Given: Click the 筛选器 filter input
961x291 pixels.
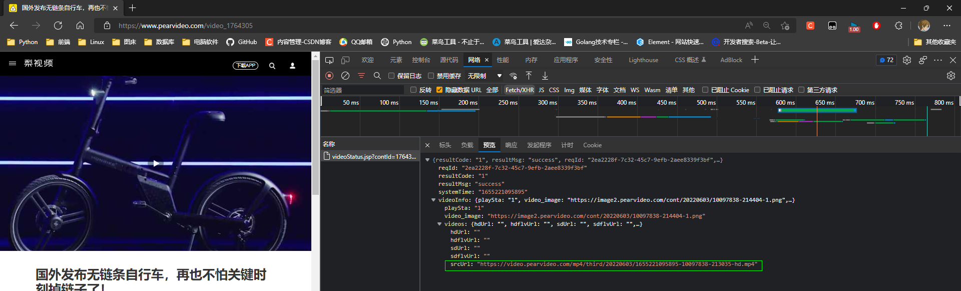Looking at the screenshot, I should 362,90.
